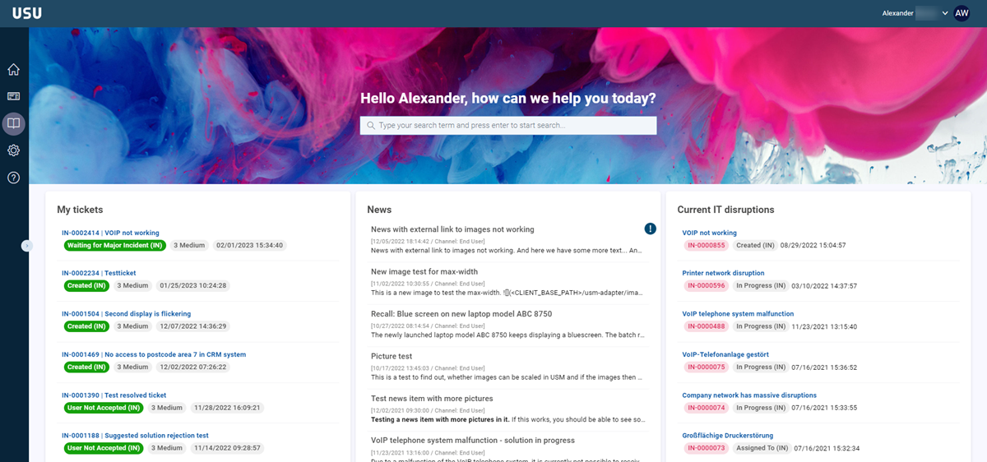Click the IN-0000075 badge
The image size is (987, 462).
[x=707, y=367]
